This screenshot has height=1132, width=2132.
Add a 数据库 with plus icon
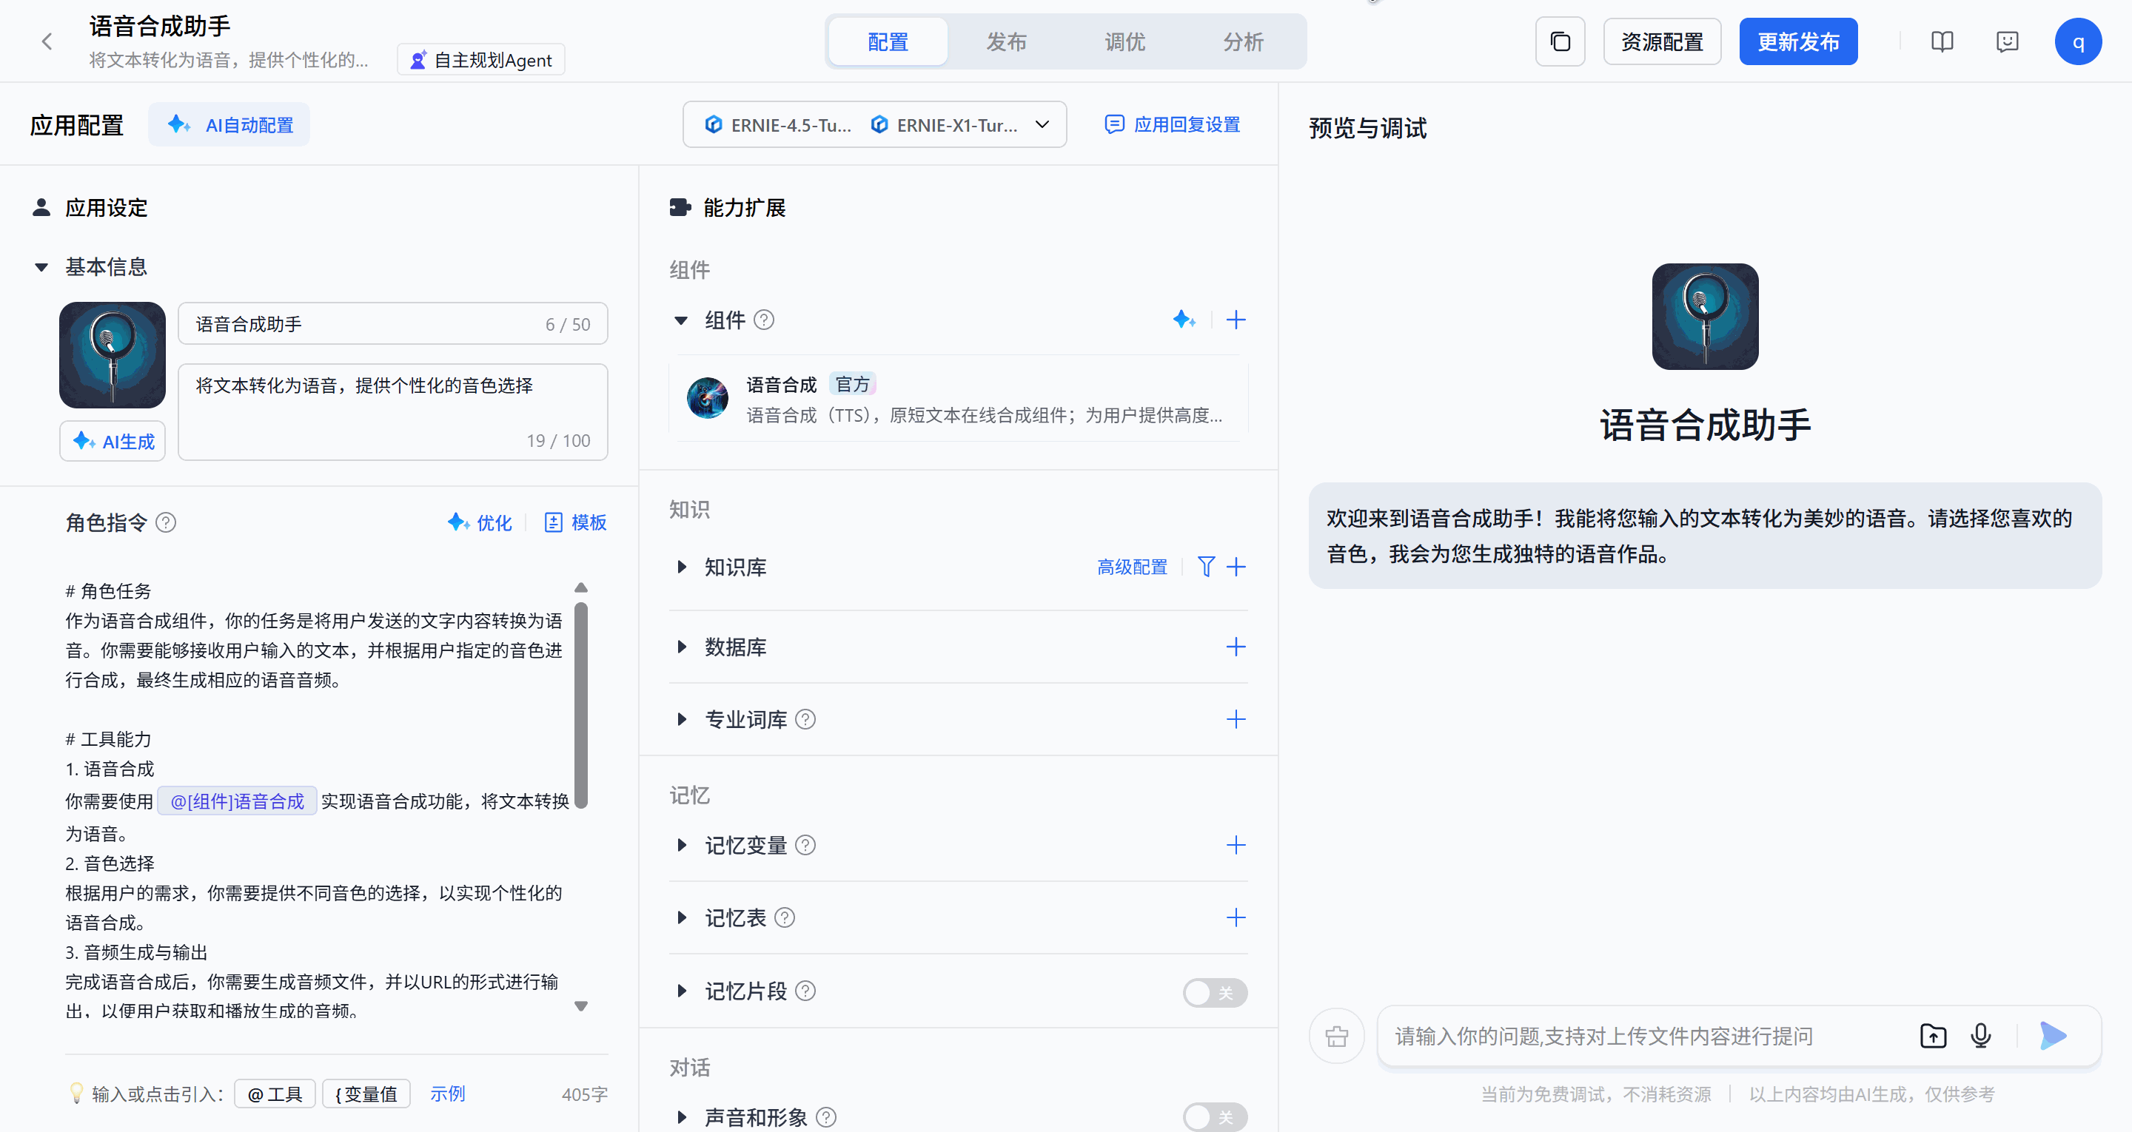tap(1236, 646)
